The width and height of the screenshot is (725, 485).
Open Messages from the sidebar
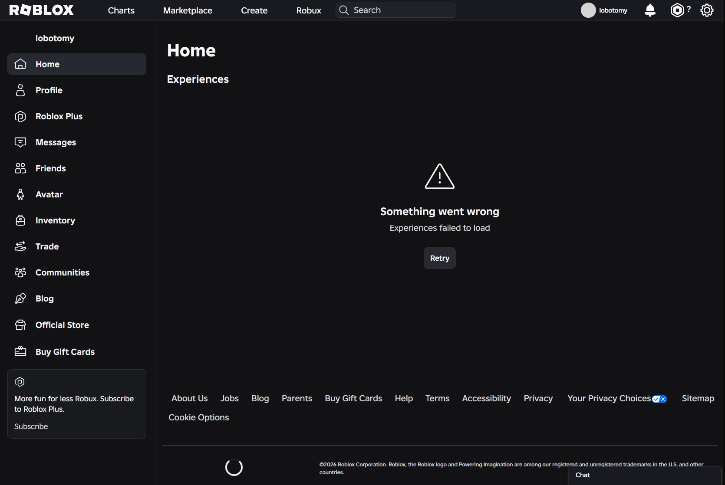77,142
